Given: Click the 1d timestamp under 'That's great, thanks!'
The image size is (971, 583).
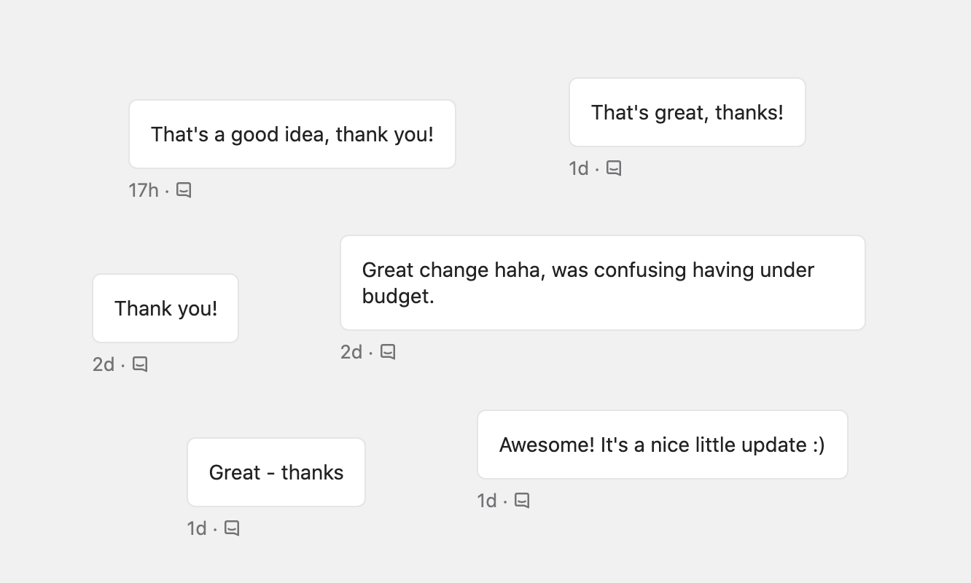Looking at the screenshot, I should (x=579, y=168).
